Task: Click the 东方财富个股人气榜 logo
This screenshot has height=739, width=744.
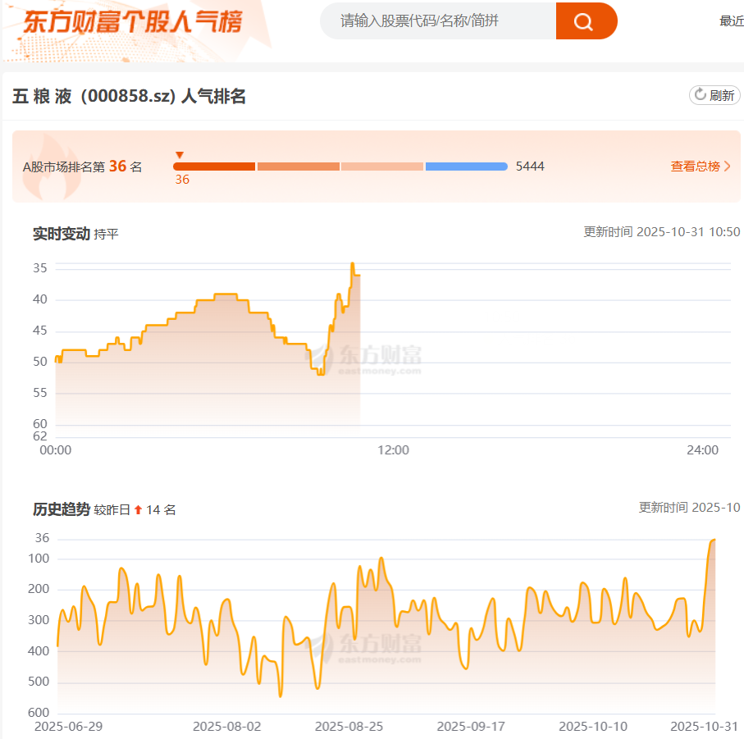Action: (x=134, y=22)
